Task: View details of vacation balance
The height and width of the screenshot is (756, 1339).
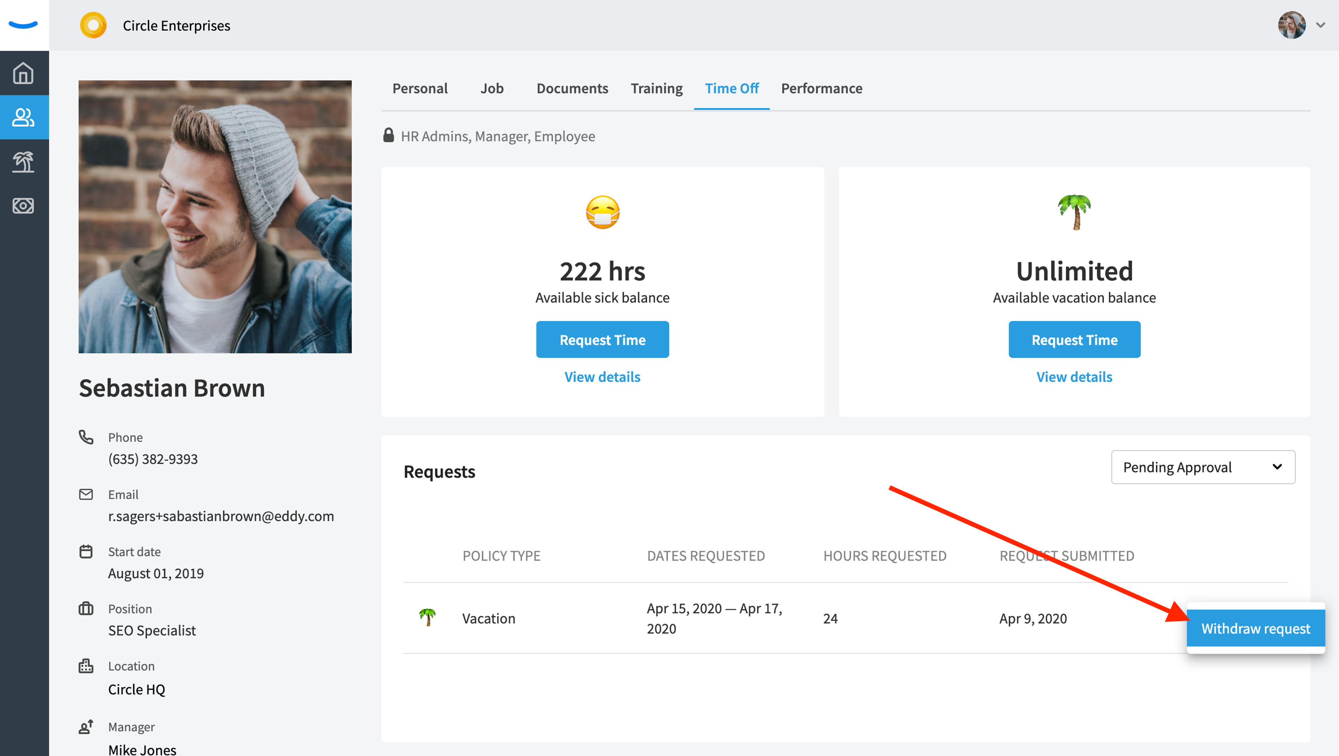Action: pyautogui.click(x=1074, y=377)
